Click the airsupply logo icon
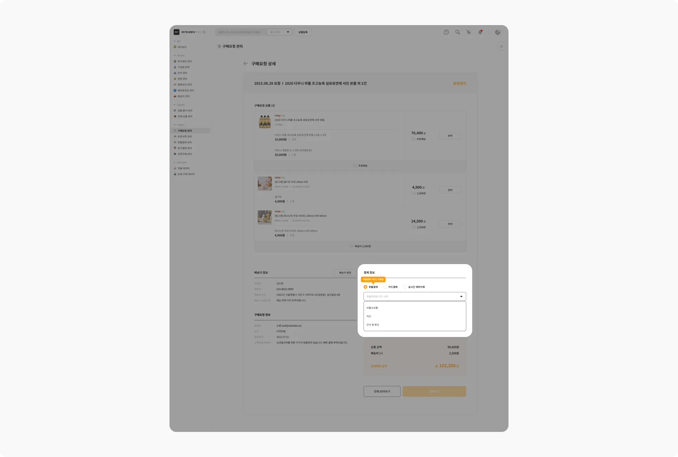Image resolution: width=678 pixels, height=457 pixels. coord(176,32)
